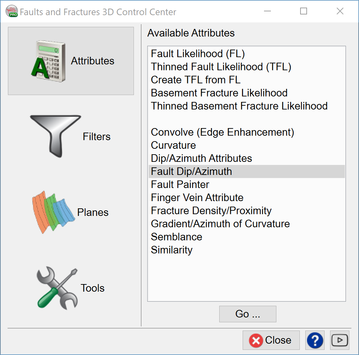
Task: Select Create TFL from FL
Action: tap(196, 80)
